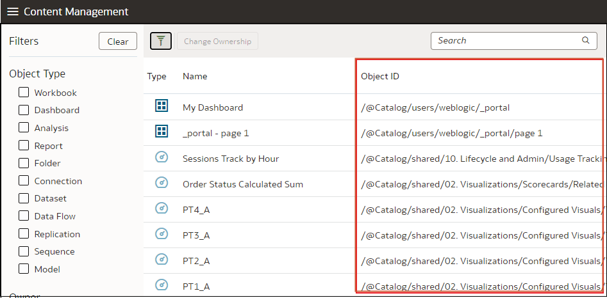The height and width of the screenshot is (298, 607).
Task: Select the PT1_A name cell
Action: (x=196, y=286)
